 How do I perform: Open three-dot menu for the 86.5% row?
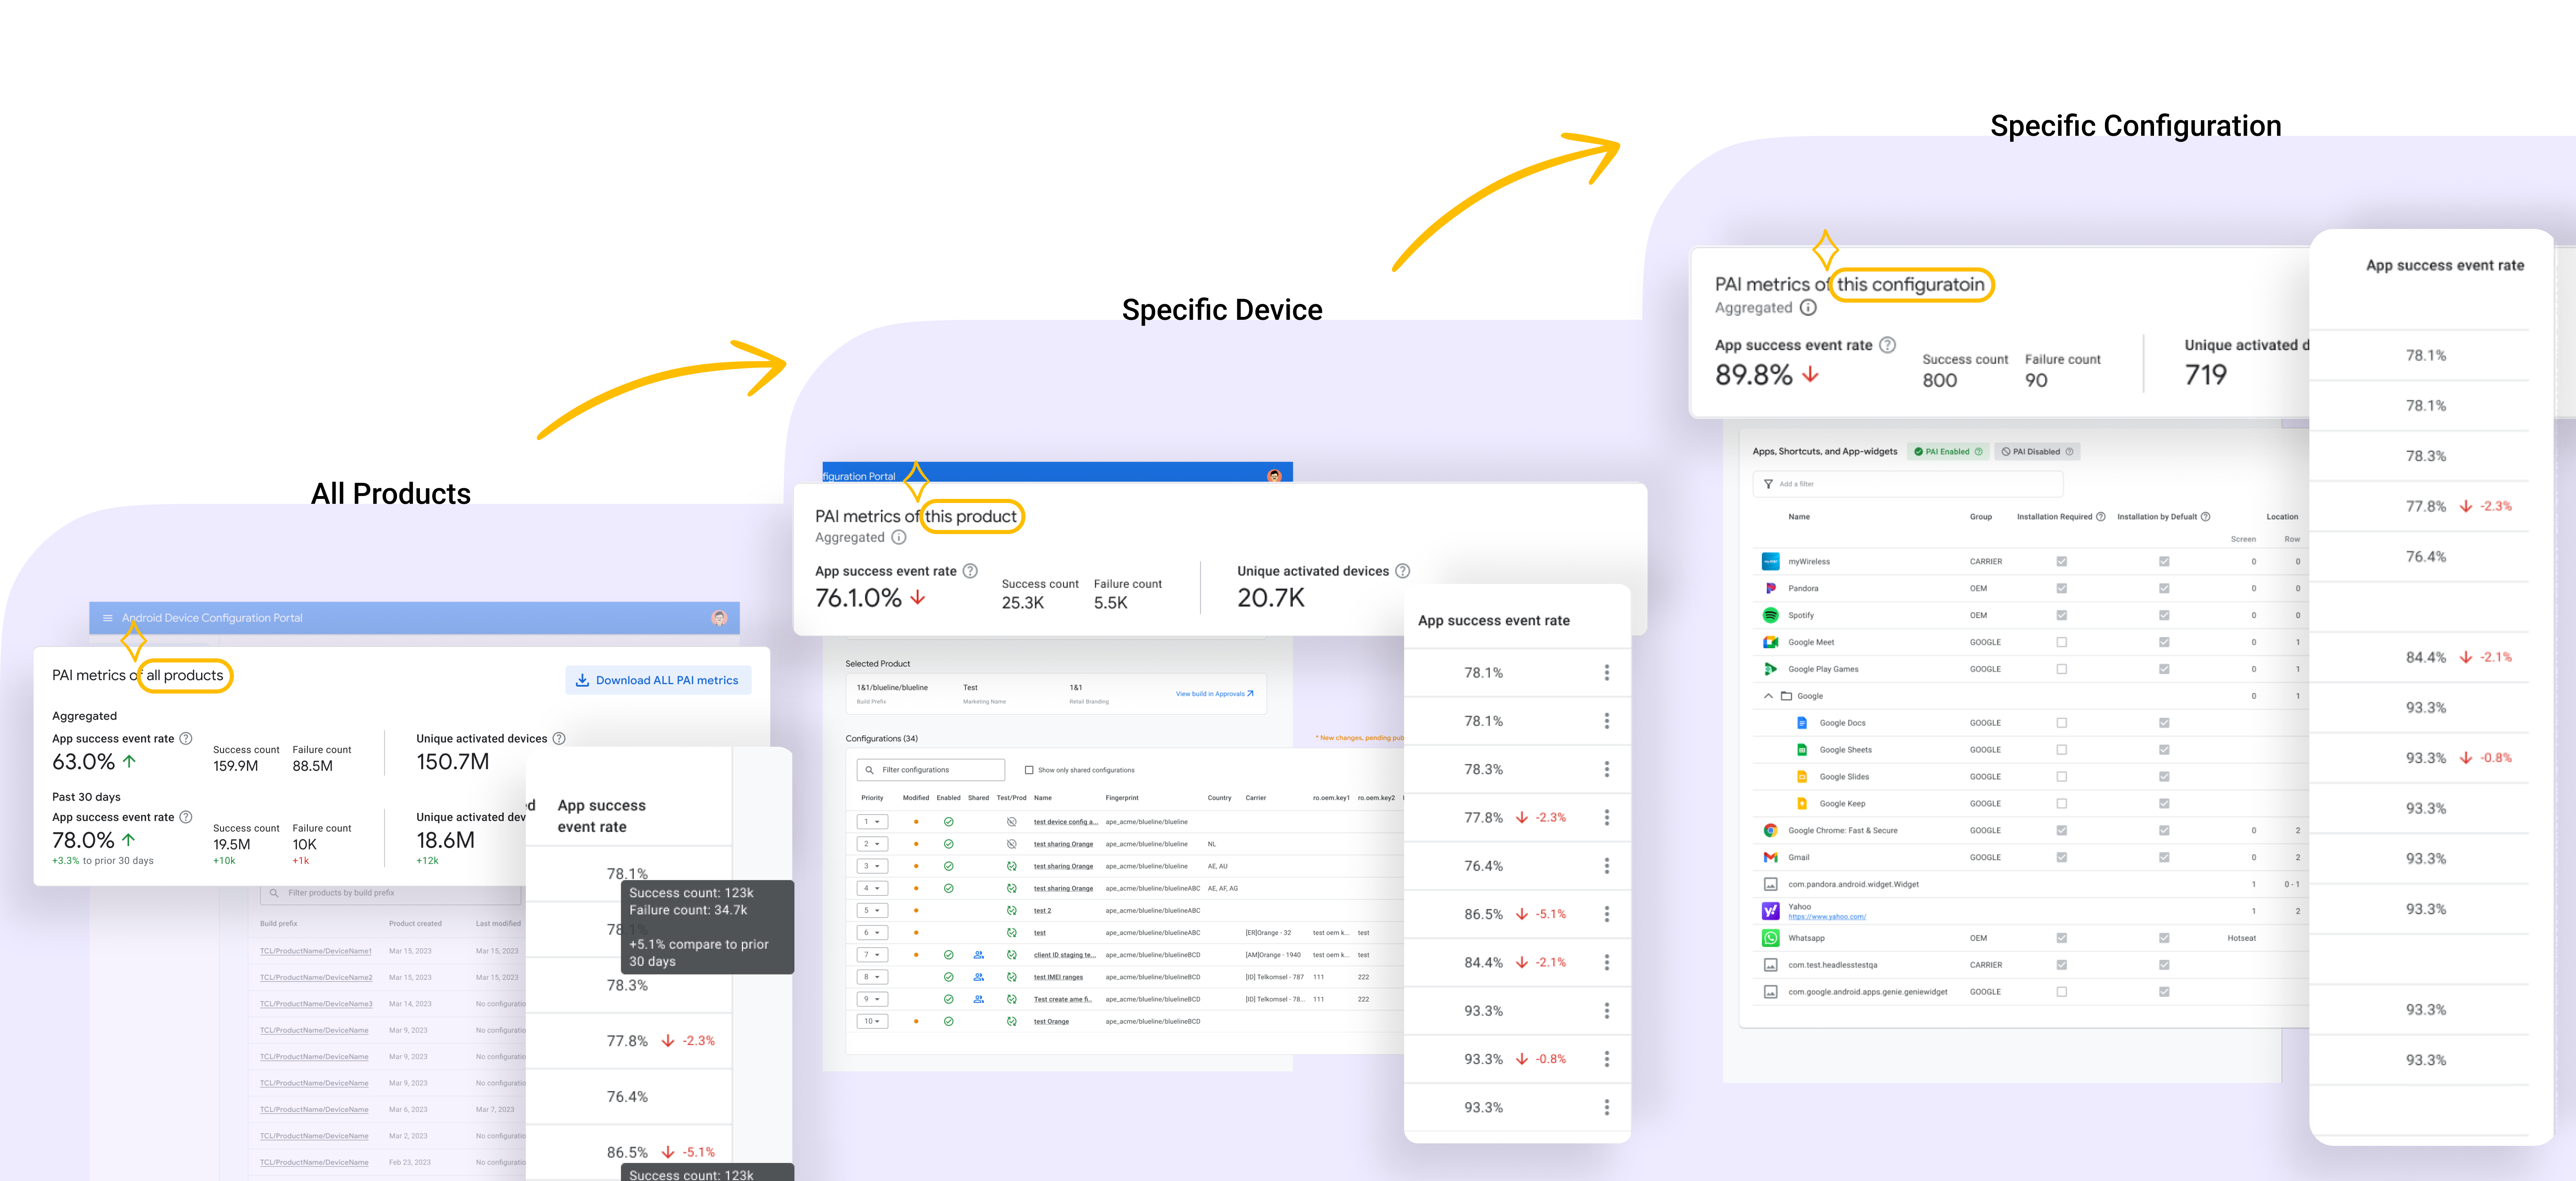(1606, 914)
